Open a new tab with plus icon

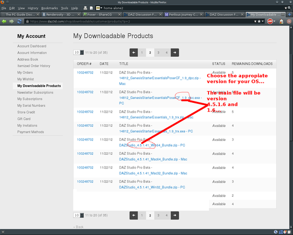[x=290, y=14]
